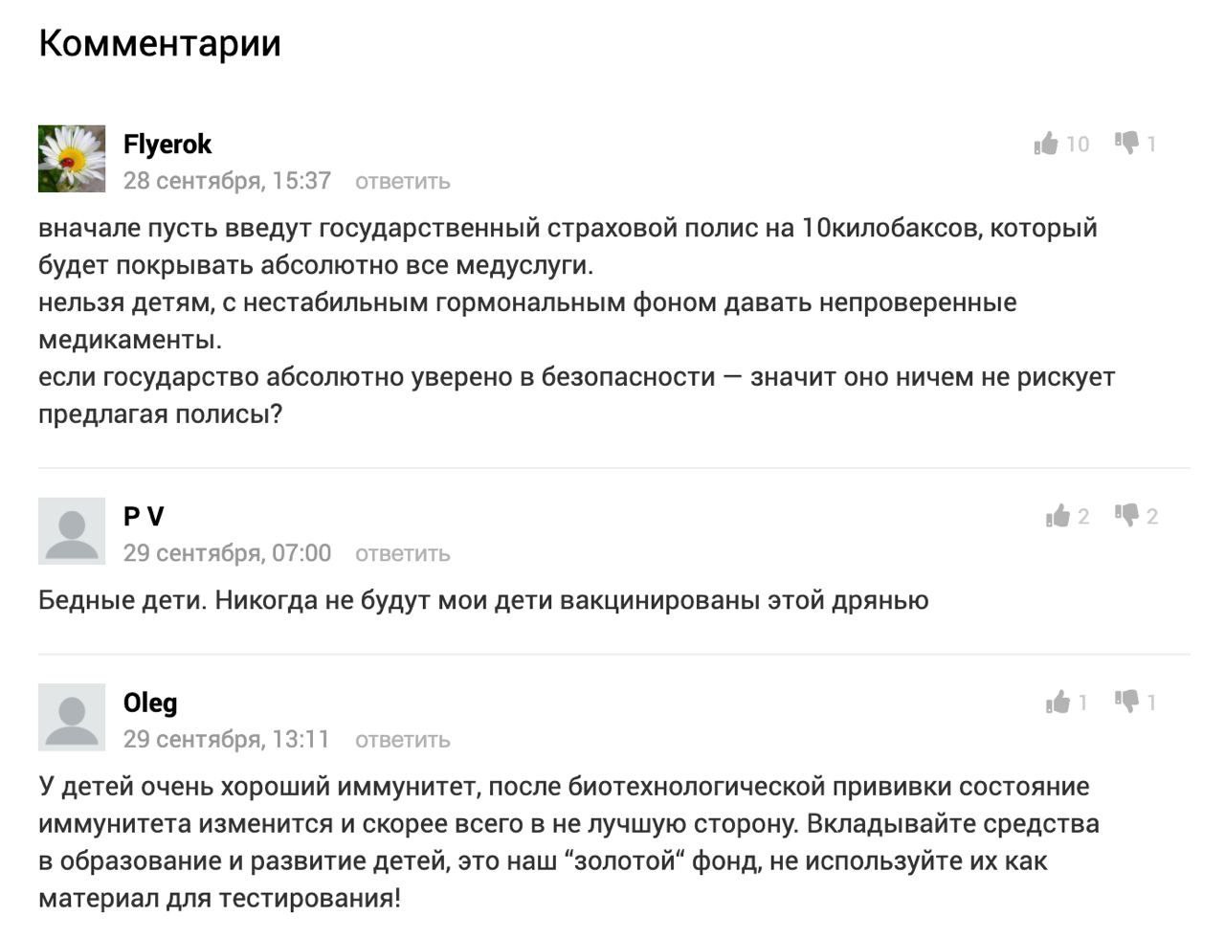This screenshot has height=938, width=1225.
Task: Click timestamp 29 сентября, 07:00
Action: 227,553
